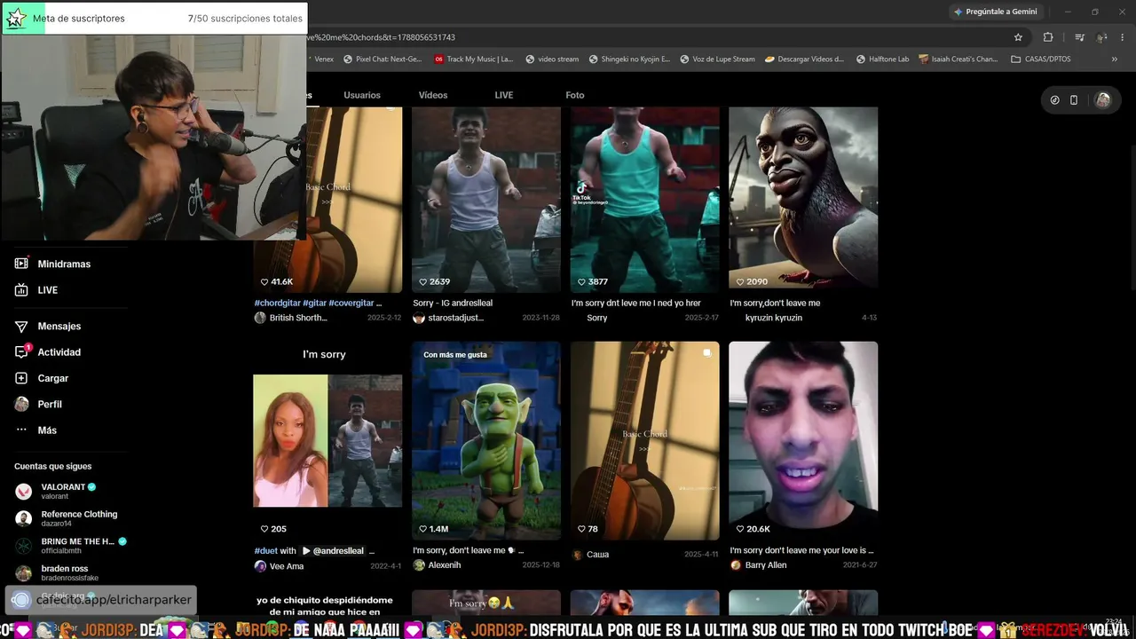The width and height of the screenshot is (1136, 639).
Task: Open the Halftone Lab bookmark
Action: pos(883,59)
